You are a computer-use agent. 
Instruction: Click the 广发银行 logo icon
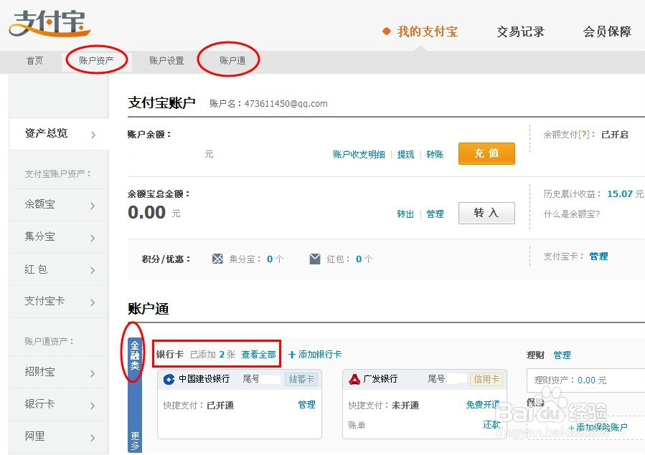click(x=354, y=379)
